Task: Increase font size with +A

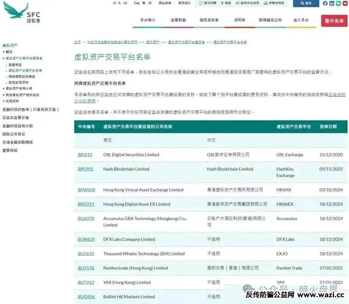Action: tap(125, 3)
